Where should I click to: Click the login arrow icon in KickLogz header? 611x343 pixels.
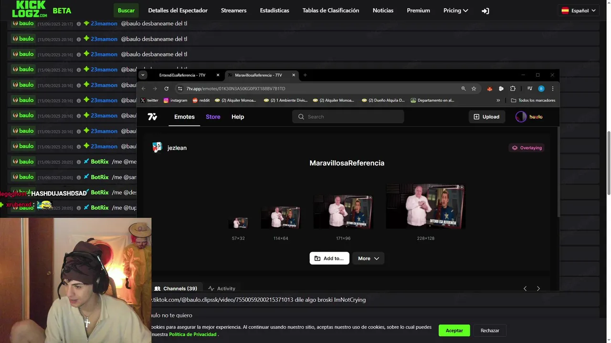click(x=485, y=10)
